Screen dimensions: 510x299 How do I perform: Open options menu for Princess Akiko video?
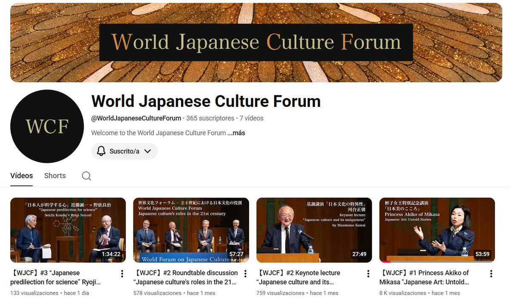491,274
